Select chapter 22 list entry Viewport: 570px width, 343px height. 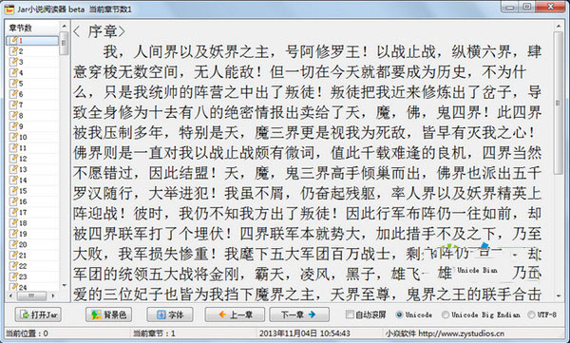[32, 266]
